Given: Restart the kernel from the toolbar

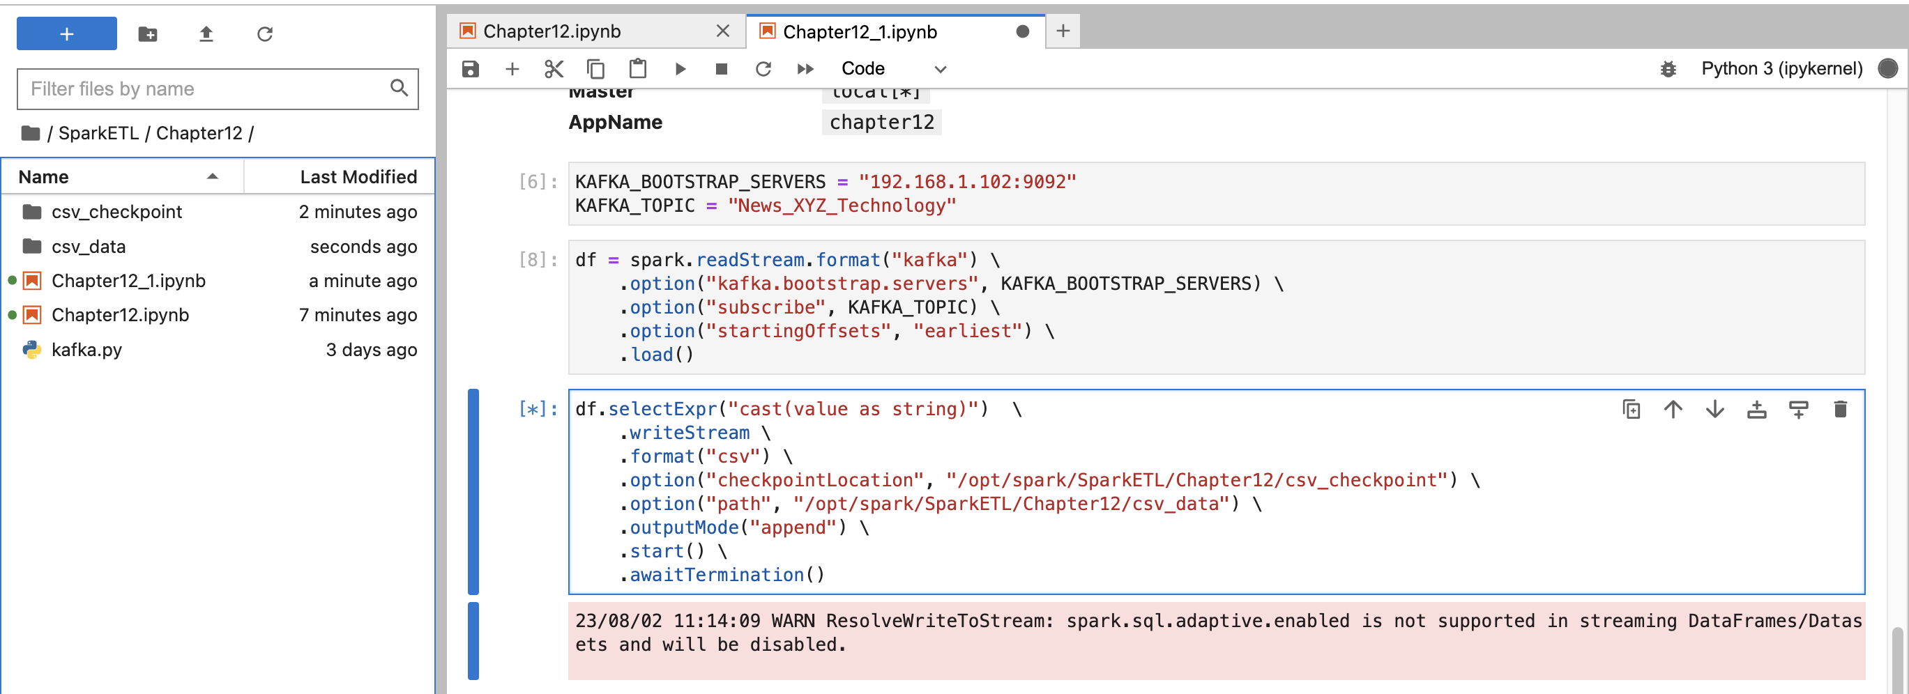Looking at the screenshot, I should tap(763, 69).
